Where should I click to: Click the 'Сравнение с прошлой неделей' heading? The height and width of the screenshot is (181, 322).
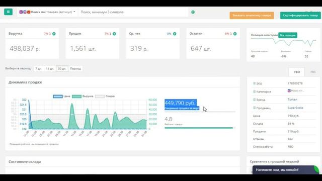274,161
